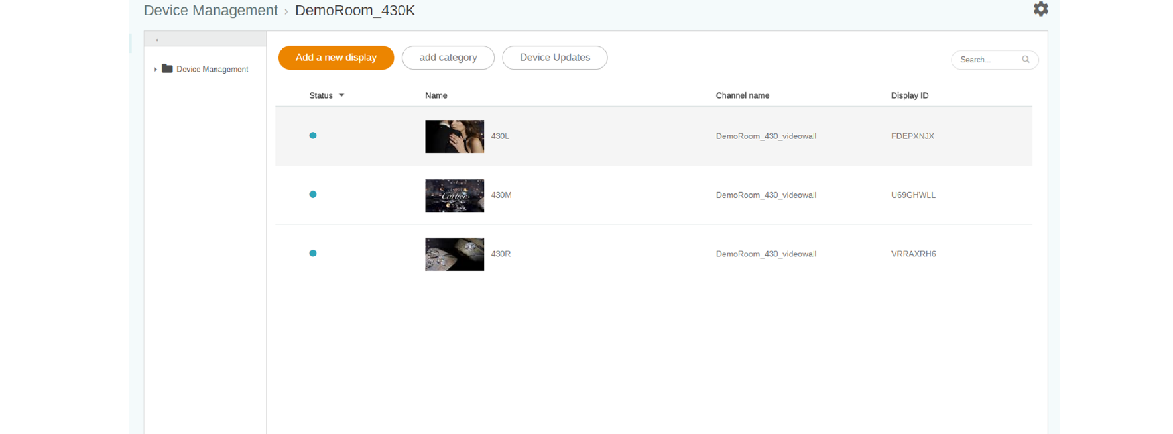Image resolution: width=1173 pixels, height=434 pixels.
Task: Open Device Updates
Action: tap(554, 58)
